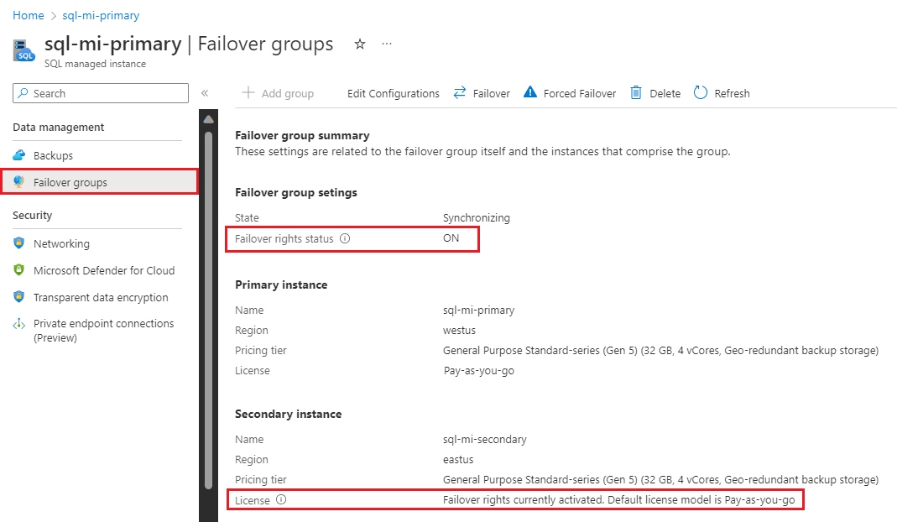Screen dimensions: 897x522
Task: Select Failover groups menu item
Action: click(70, 182)
